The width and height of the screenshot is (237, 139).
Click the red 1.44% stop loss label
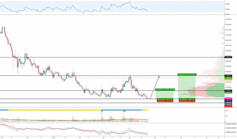coord(165,101)
